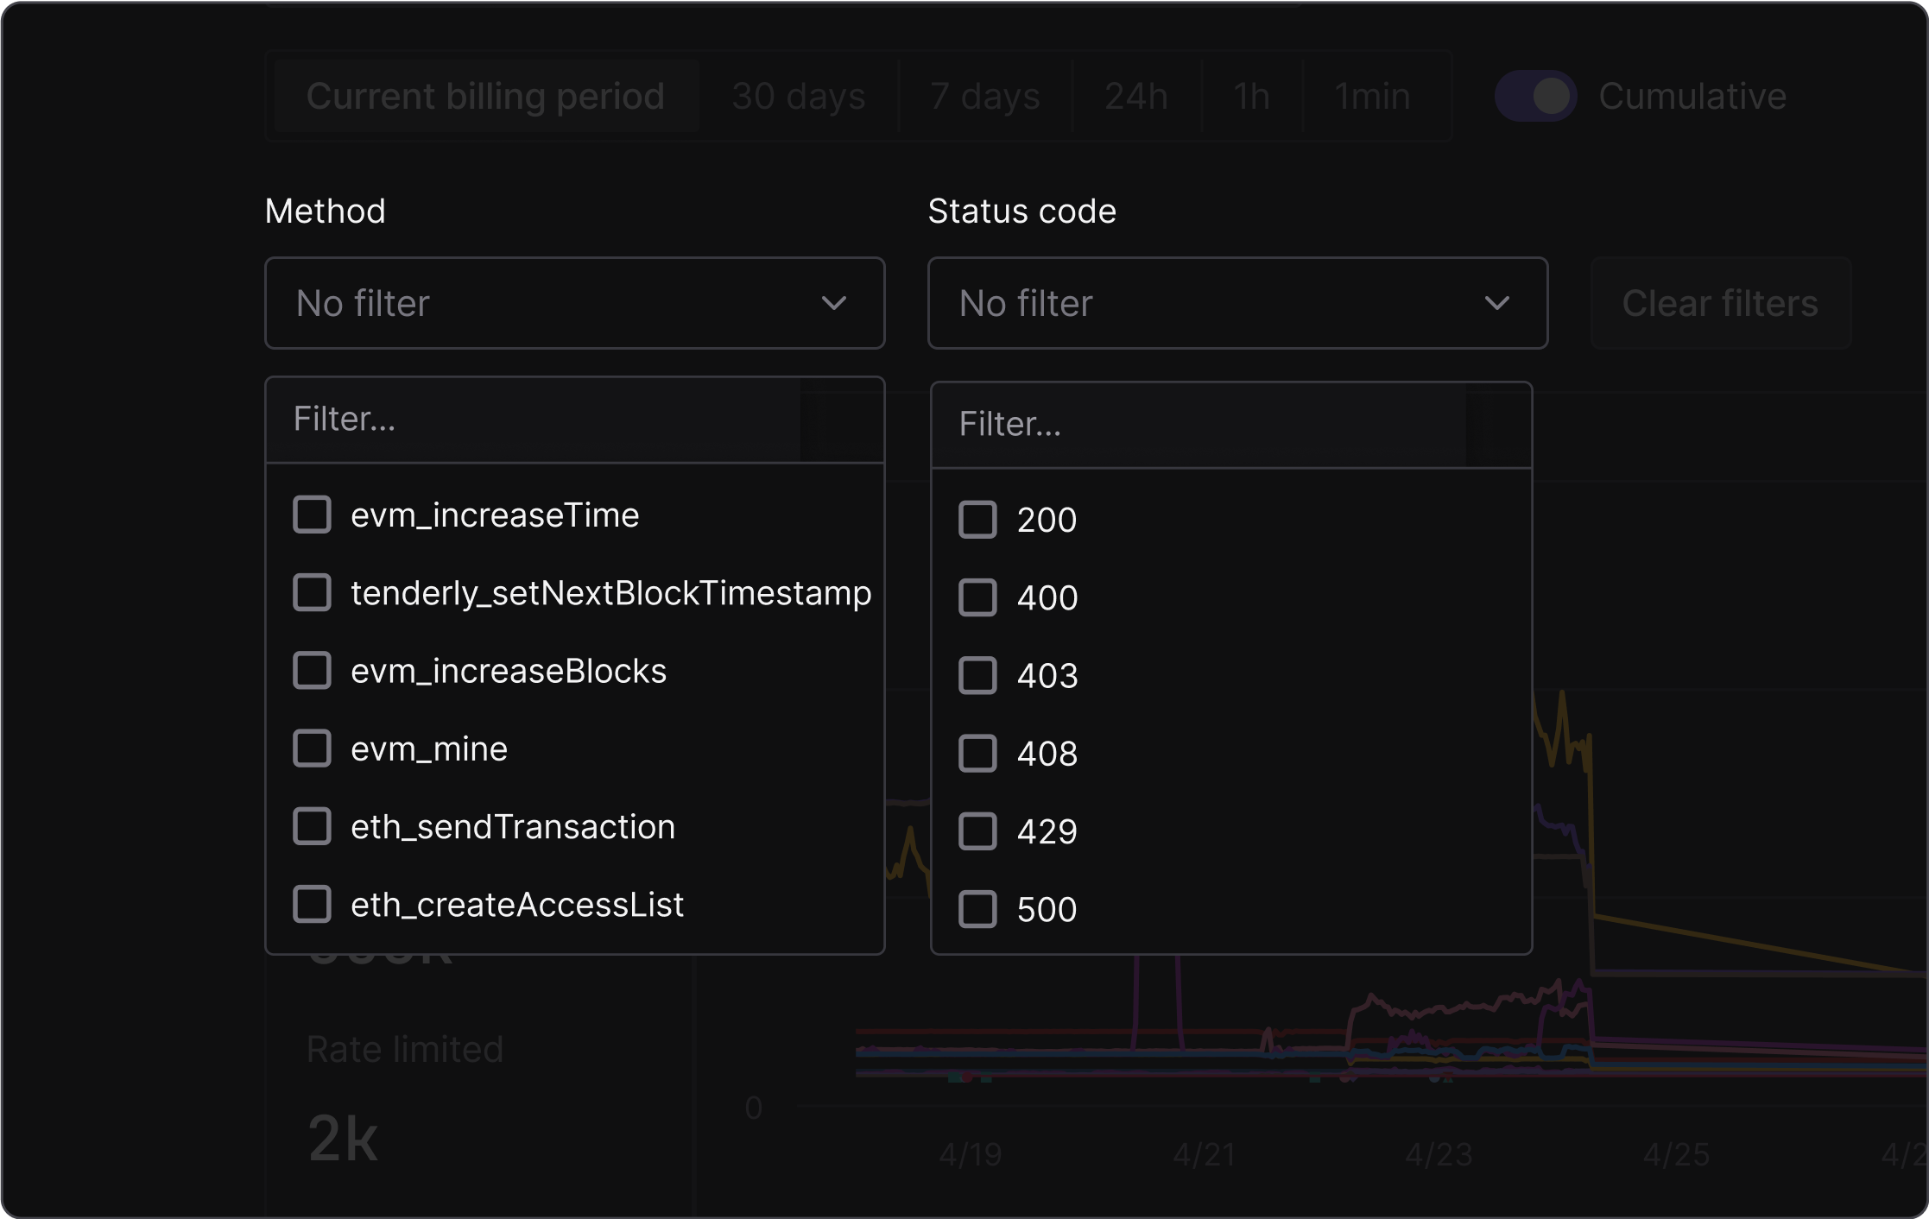This screenshot has width=1929, height=1219.
Task: Check the evm_mine method checkbox
Action: tap(312, 748)
